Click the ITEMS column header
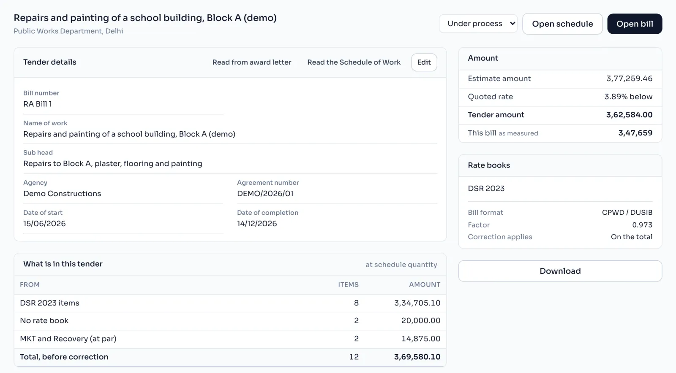Image resolution: width=676 pixels, height=373 pixels. 348,285
